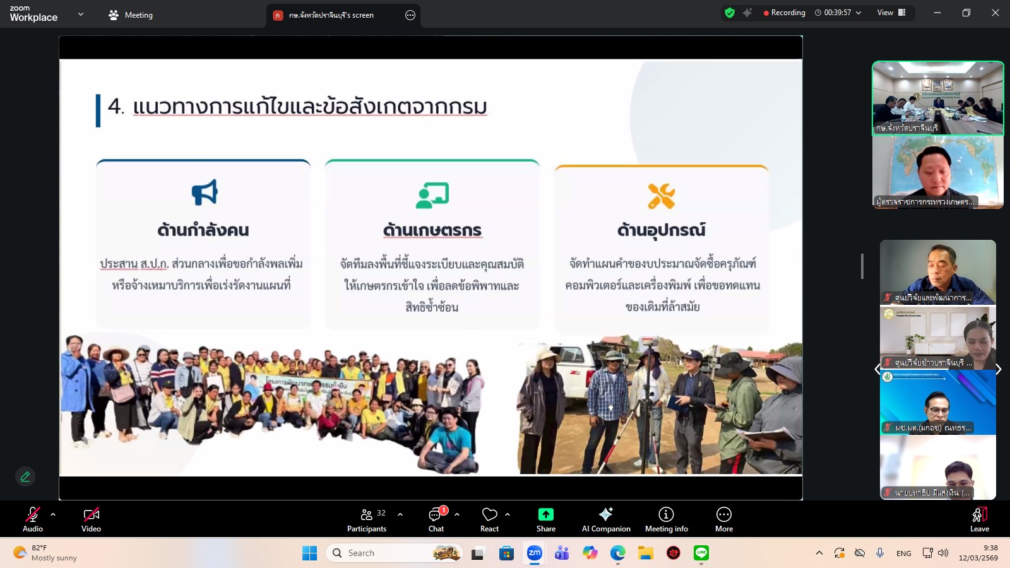
Task: Click the right arrow to see more participants
Action: [x=998, y=369]
